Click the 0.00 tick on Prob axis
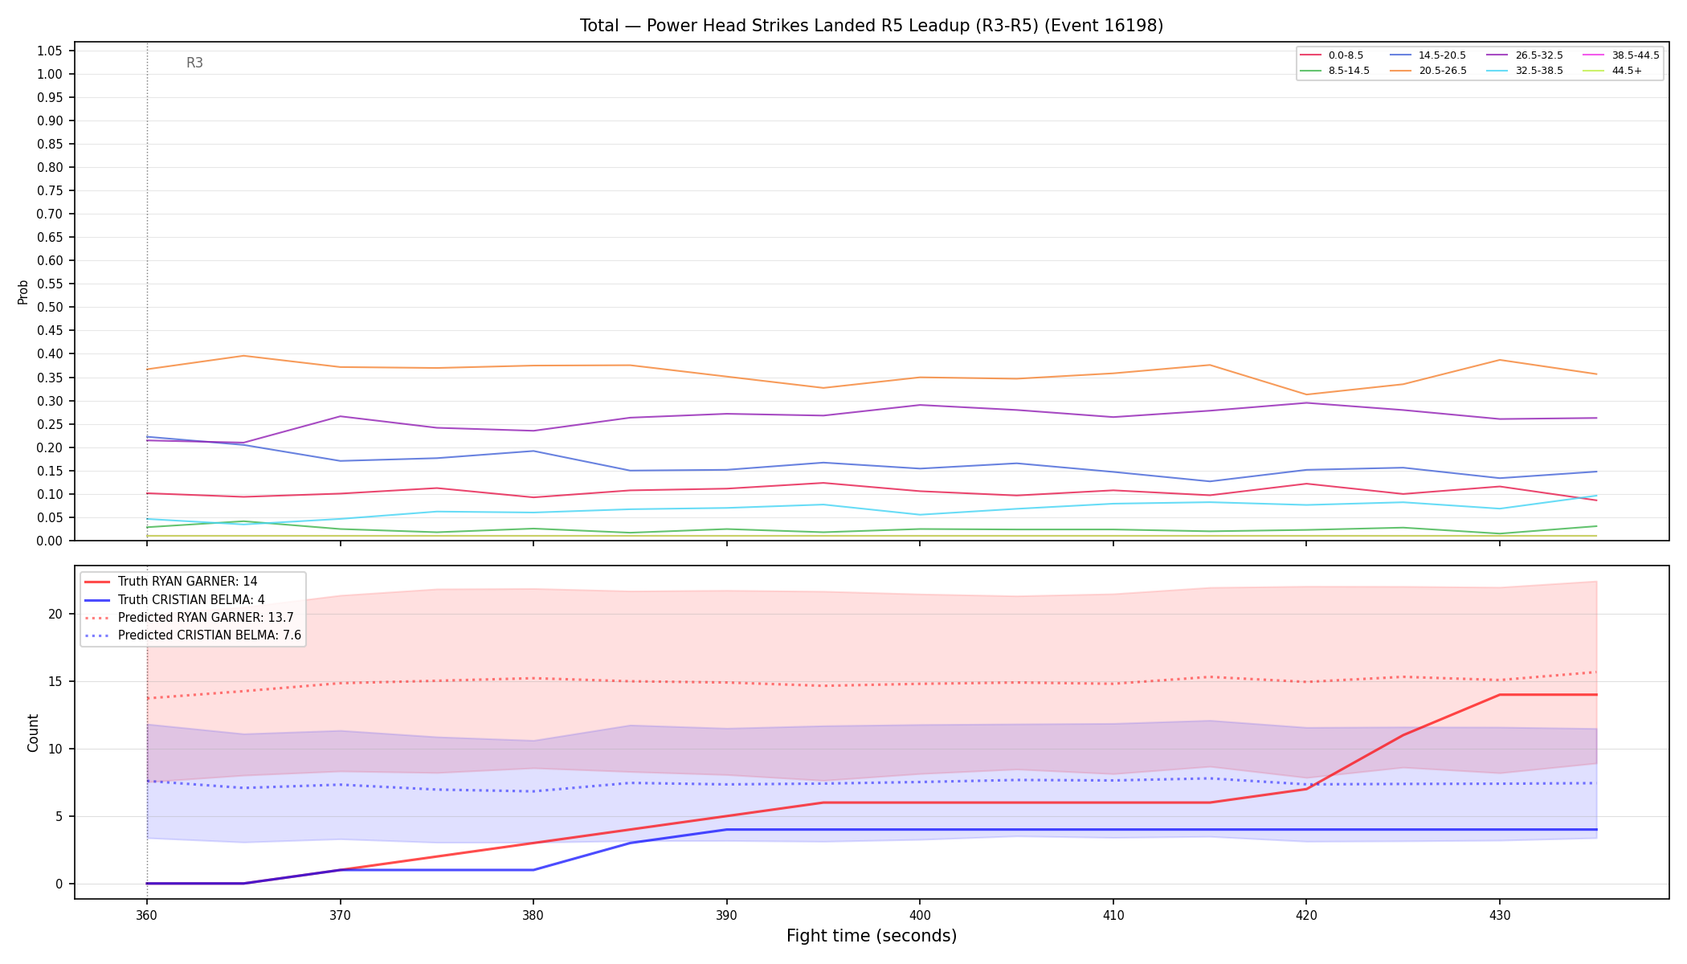Screen dimensions: 1687x964 (x=50, y=541)
